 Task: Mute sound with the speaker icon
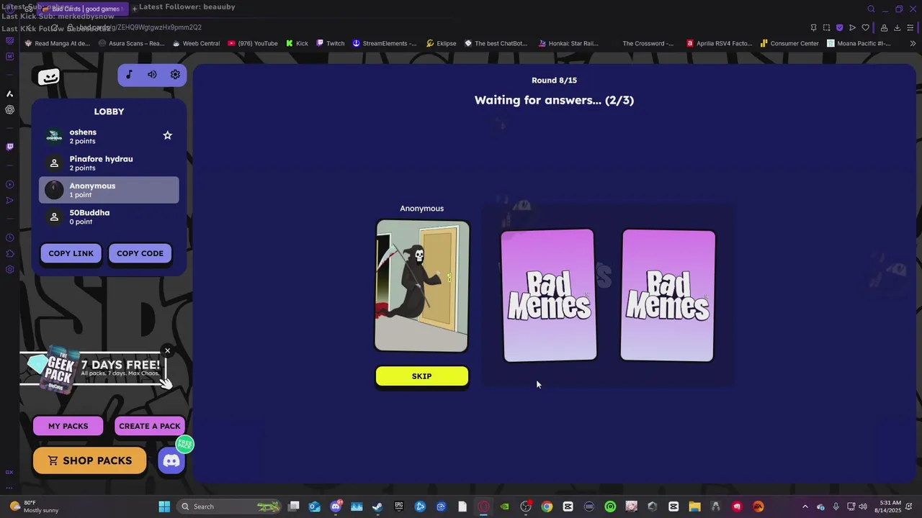[152, 75]
